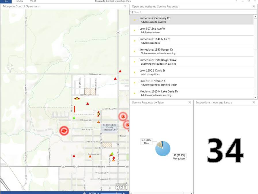The width and height of the screenshot is (258, 194).
Task: Click the zoom in plus button
Action: [x=124, y=193]
